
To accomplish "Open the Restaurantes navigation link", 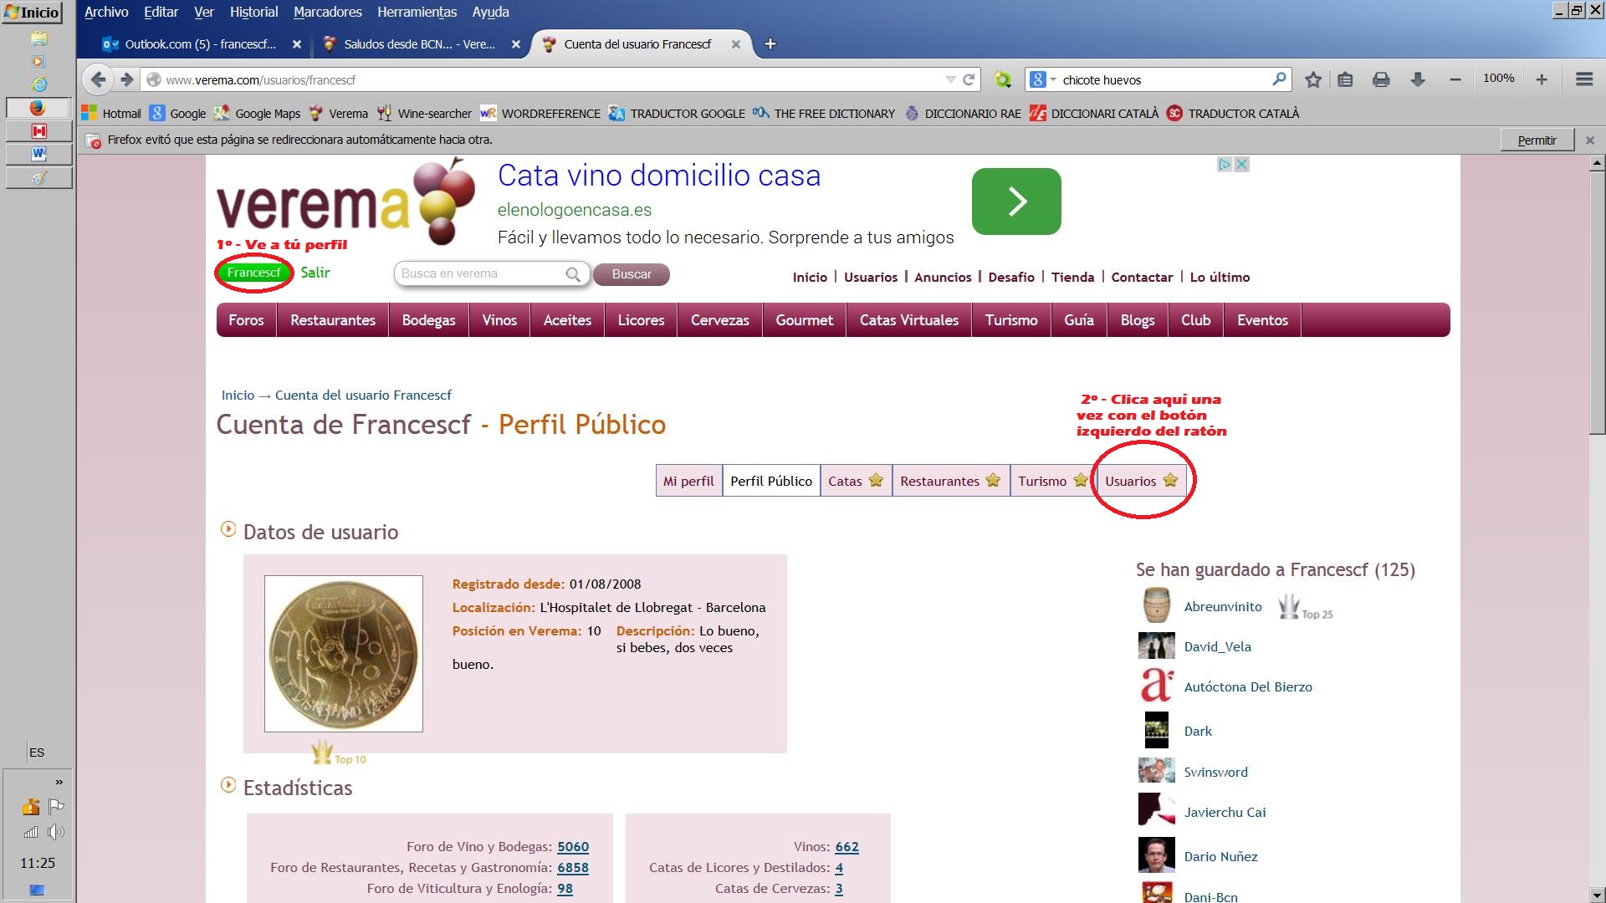I will click(332, 320).
